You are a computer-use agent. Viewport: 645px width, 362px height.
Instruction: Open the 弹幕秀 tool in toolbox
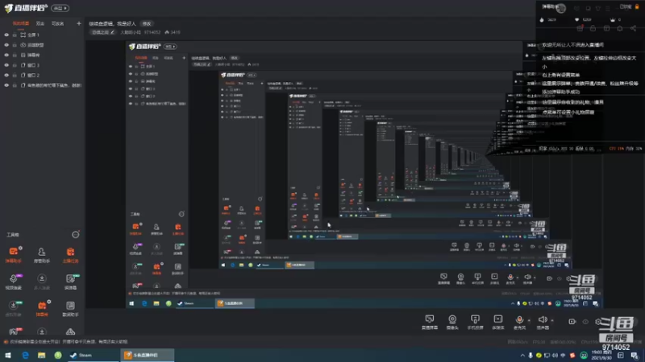click(42, 308)
